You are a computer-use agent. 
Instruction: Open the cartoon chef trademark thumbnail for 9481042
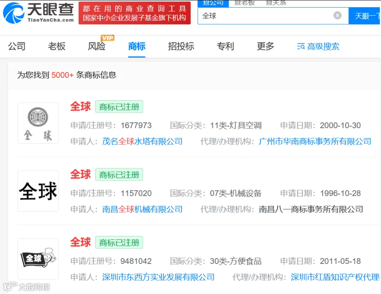(x=38, y=259)
